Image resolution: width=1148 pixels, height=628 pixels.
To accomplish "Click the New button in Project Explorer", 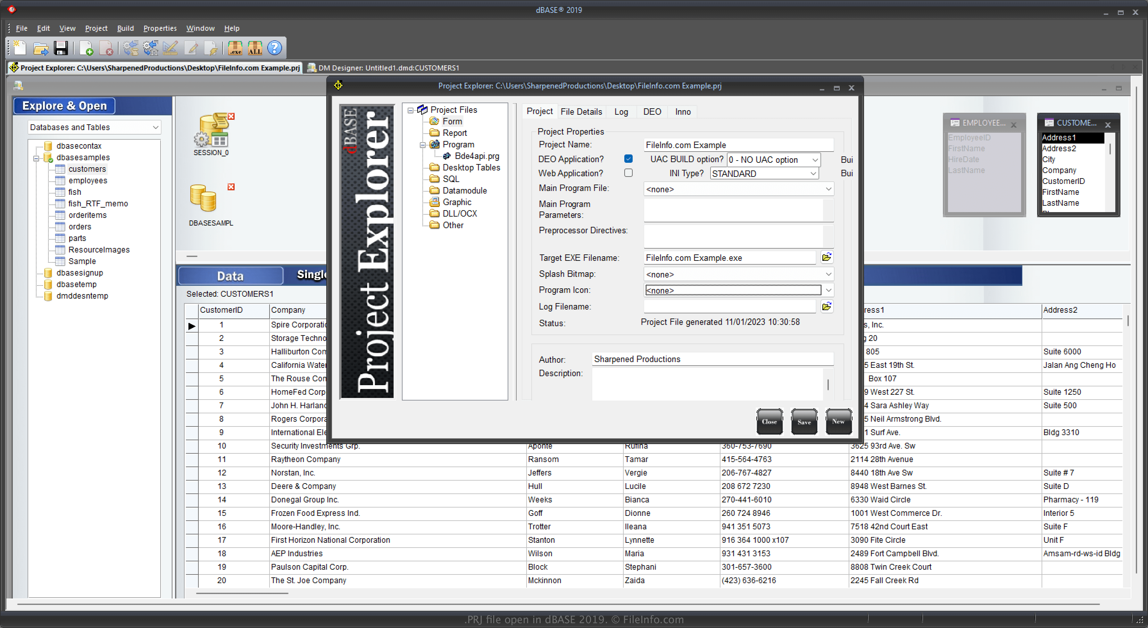I will [838, 421].
